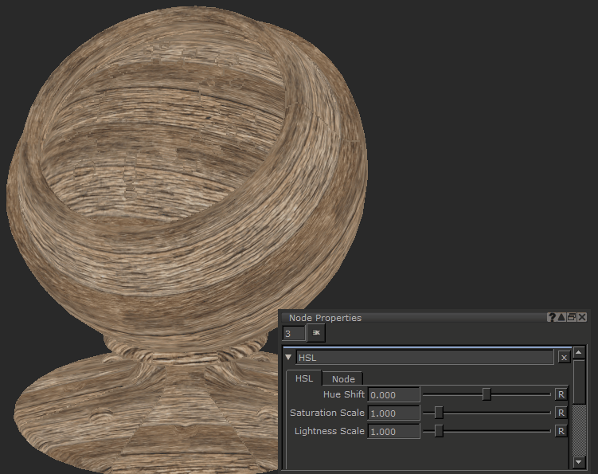
Task: Collapse the HSL node properties section
Action: [289, 358]
